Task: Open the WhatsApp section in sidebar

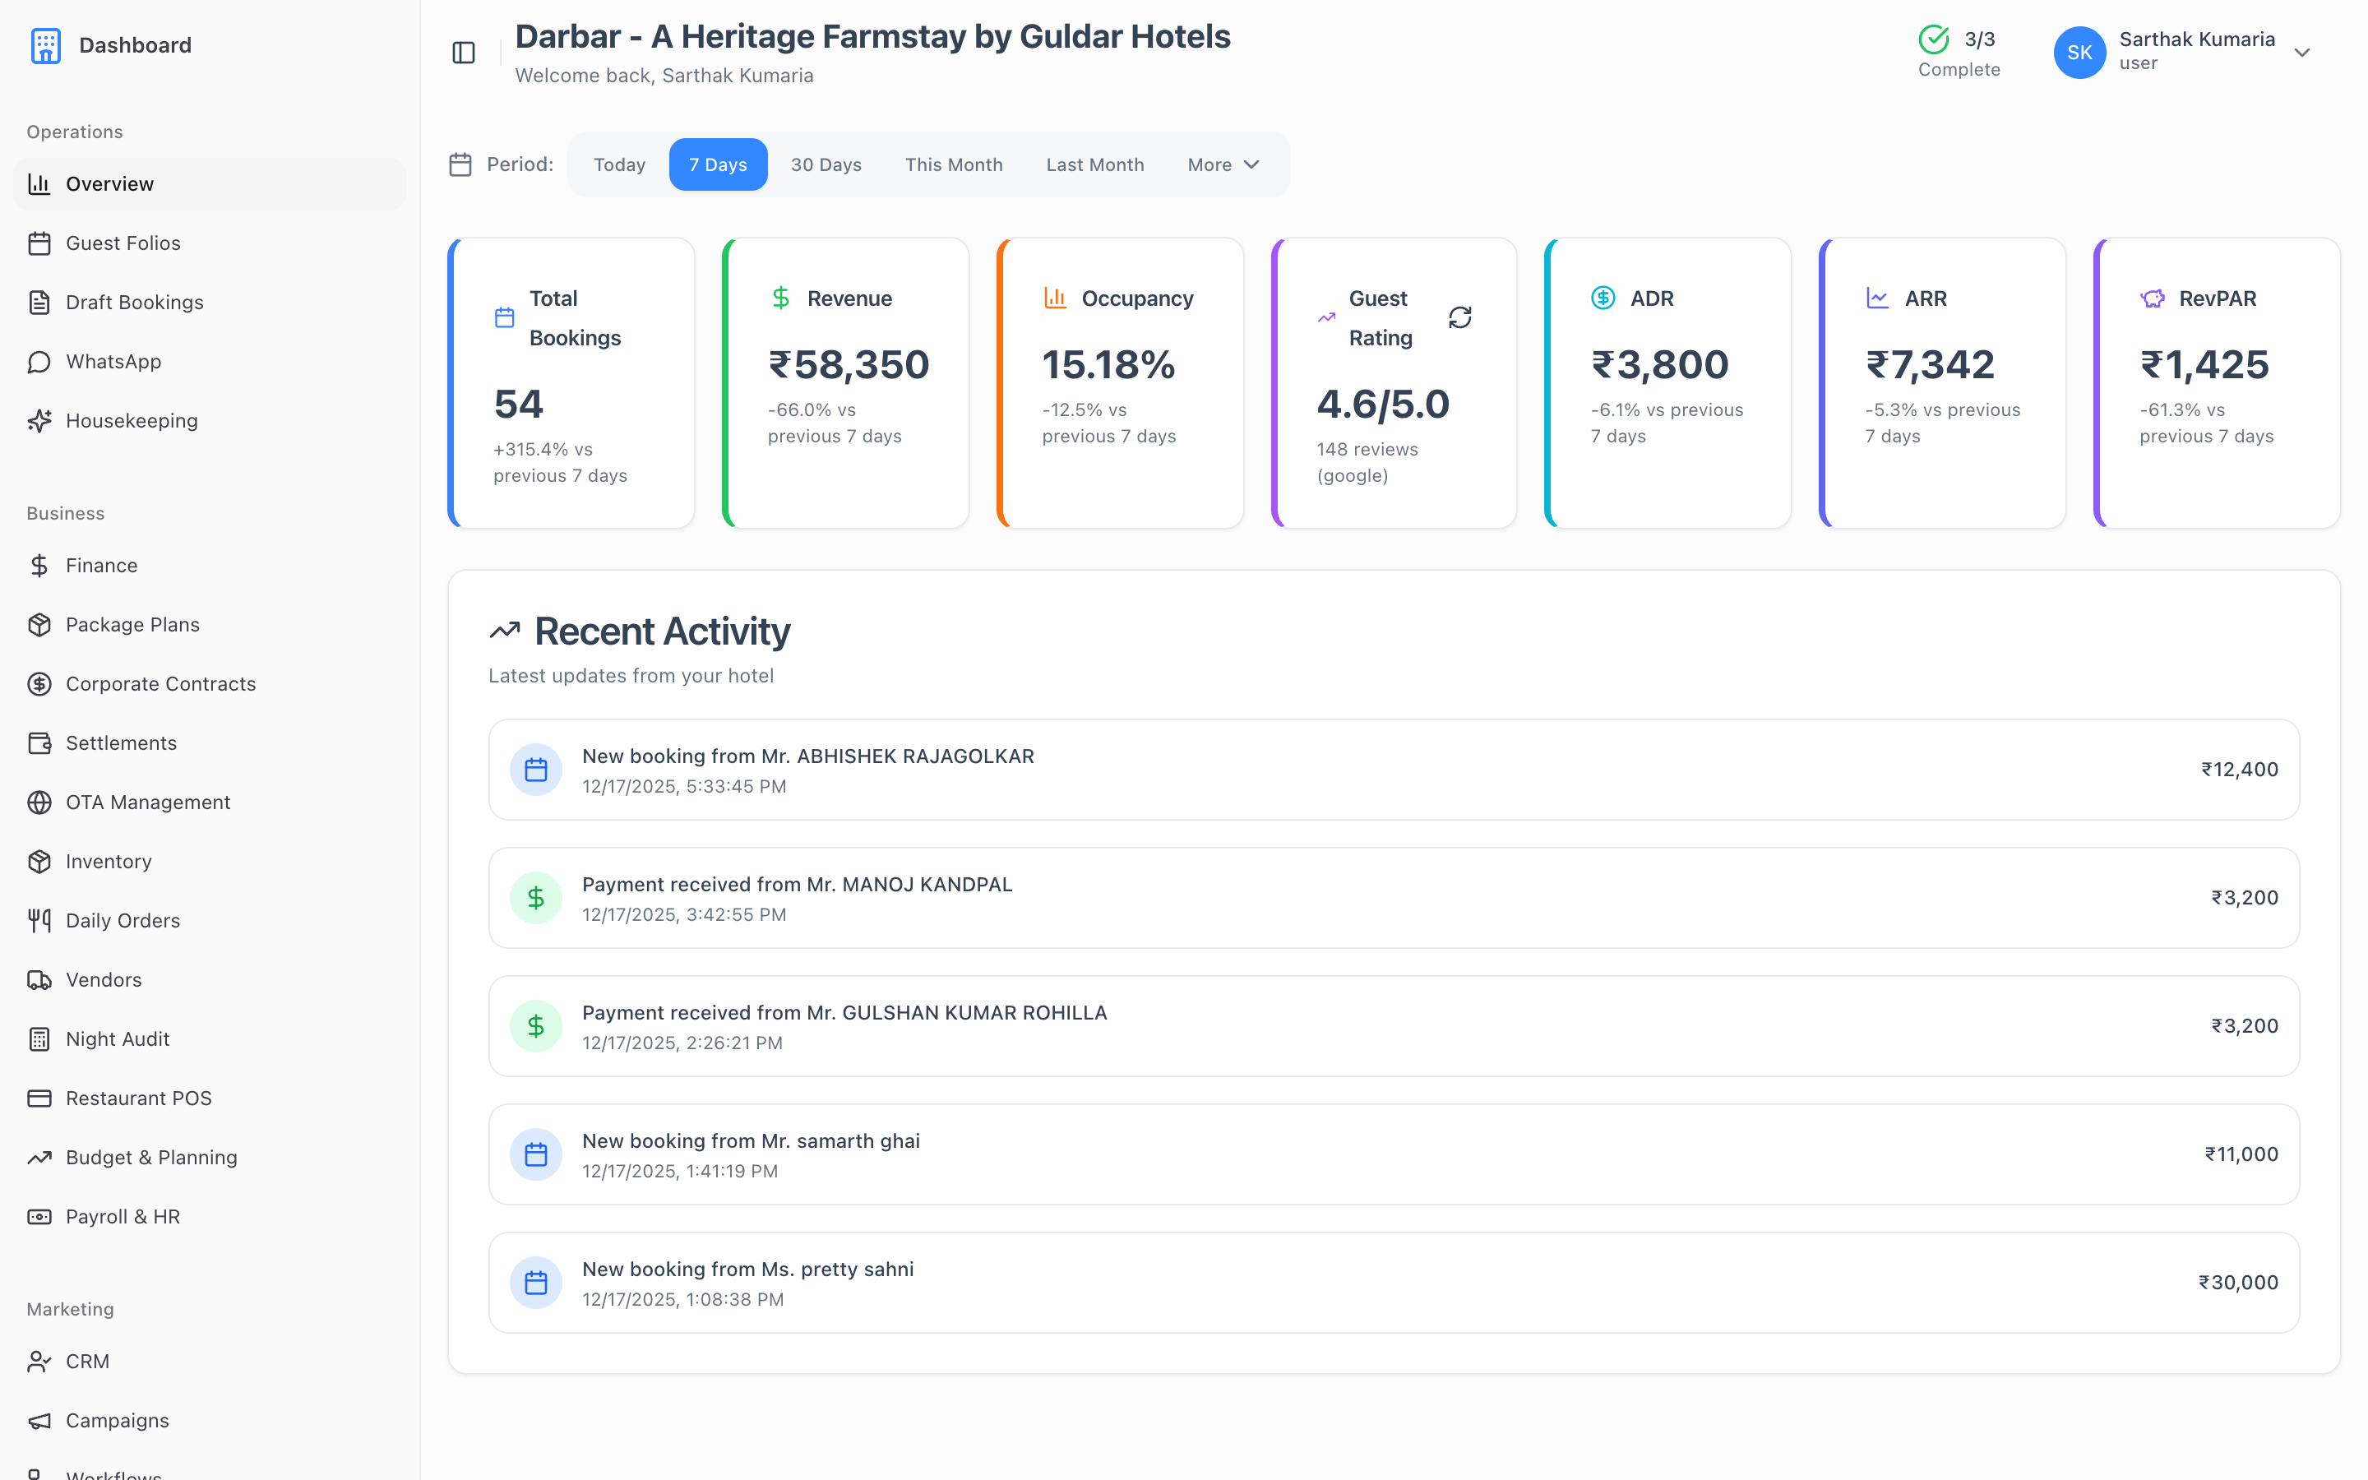Action: 113,361
